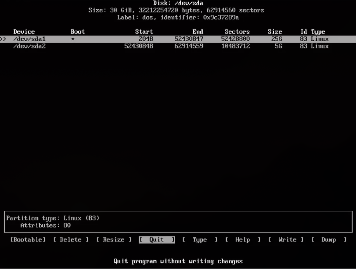Click the 5G size value of sda2
Image resolution: width=356 pixels, height=269 pixels.
[278, 46]
